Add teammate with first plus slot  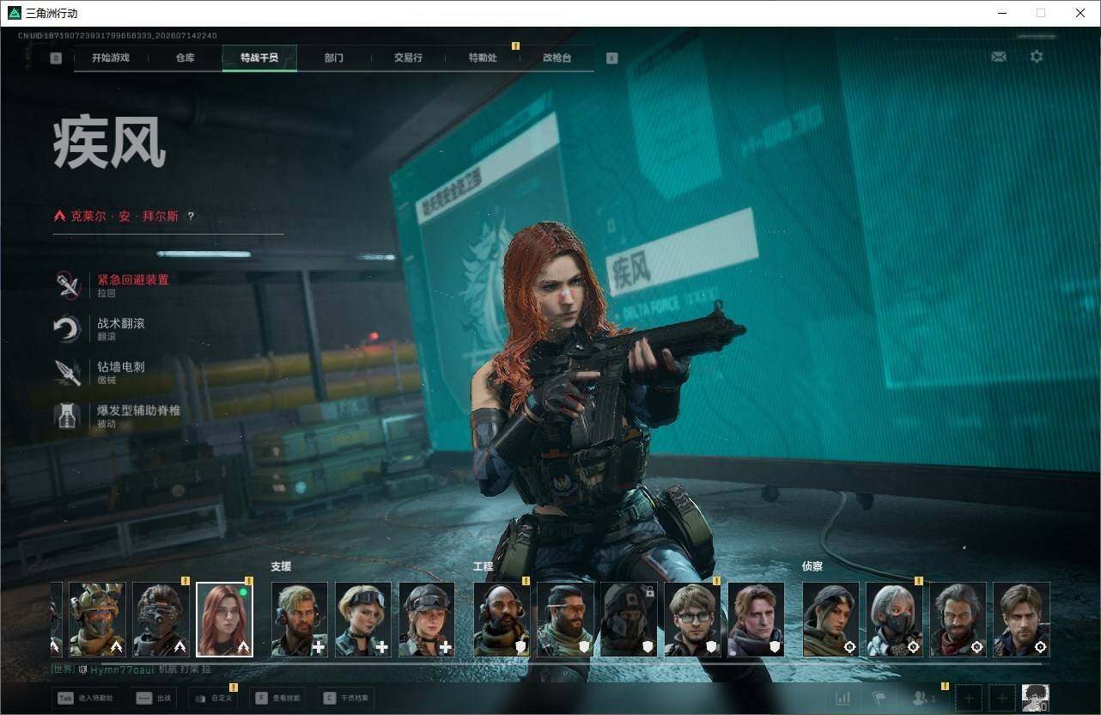tap(969, 698)
